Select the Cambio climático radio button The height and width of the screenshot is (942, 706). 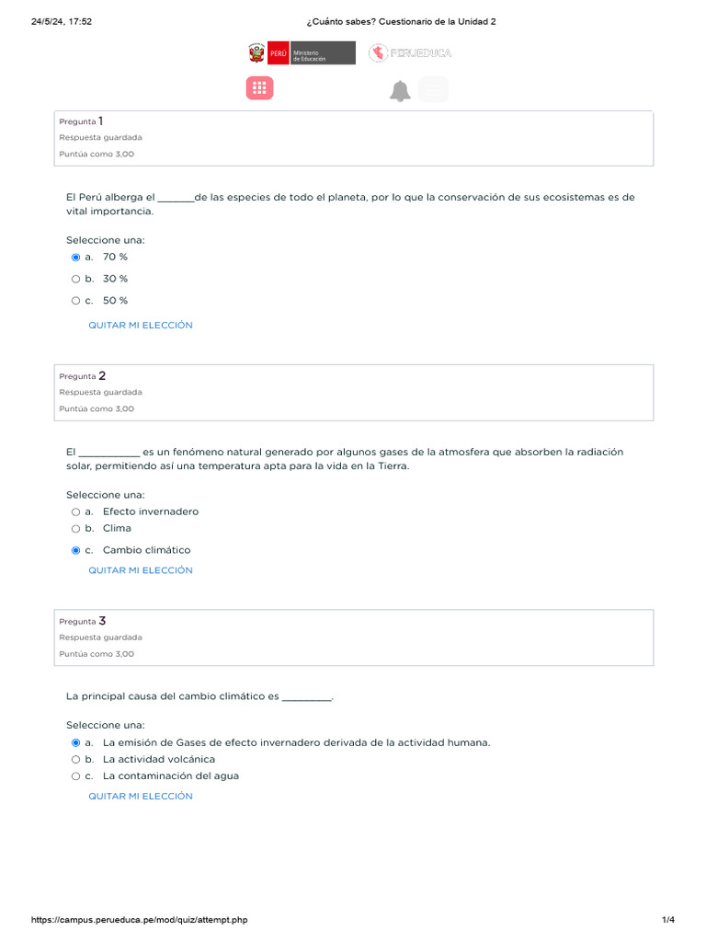76,551
